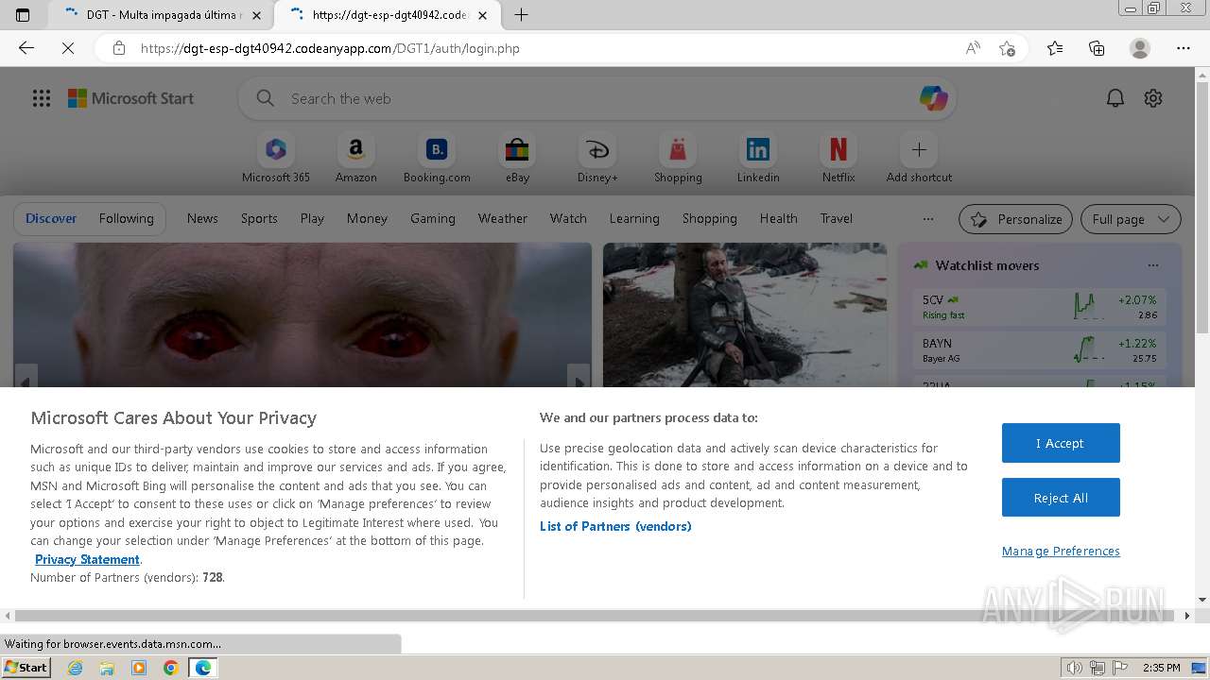This screenshot has height=680, width=1210.
Task: Open Copilot from the search bar
Action: click(933, 98)
